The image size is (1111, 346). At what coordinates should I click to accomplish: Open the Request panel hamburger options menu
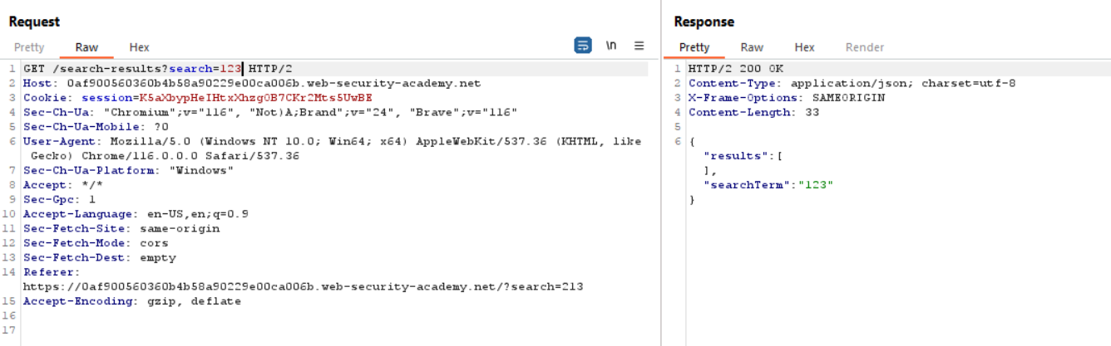click(x=639, y=46)
